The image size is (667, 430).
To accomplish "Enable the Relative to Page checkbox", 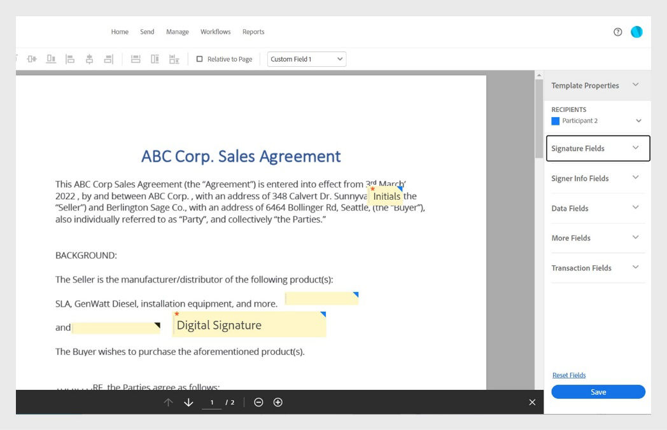I will pos(200,59).
